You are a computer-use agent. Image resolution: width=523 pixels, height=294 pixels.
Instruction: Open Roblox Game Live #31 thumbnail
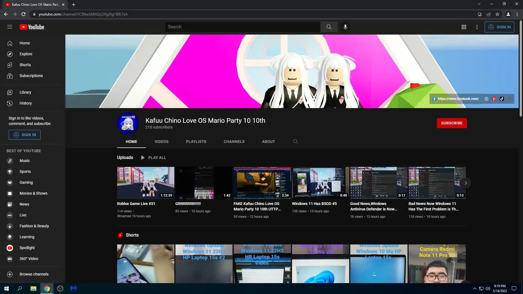[x=145, y=183]
